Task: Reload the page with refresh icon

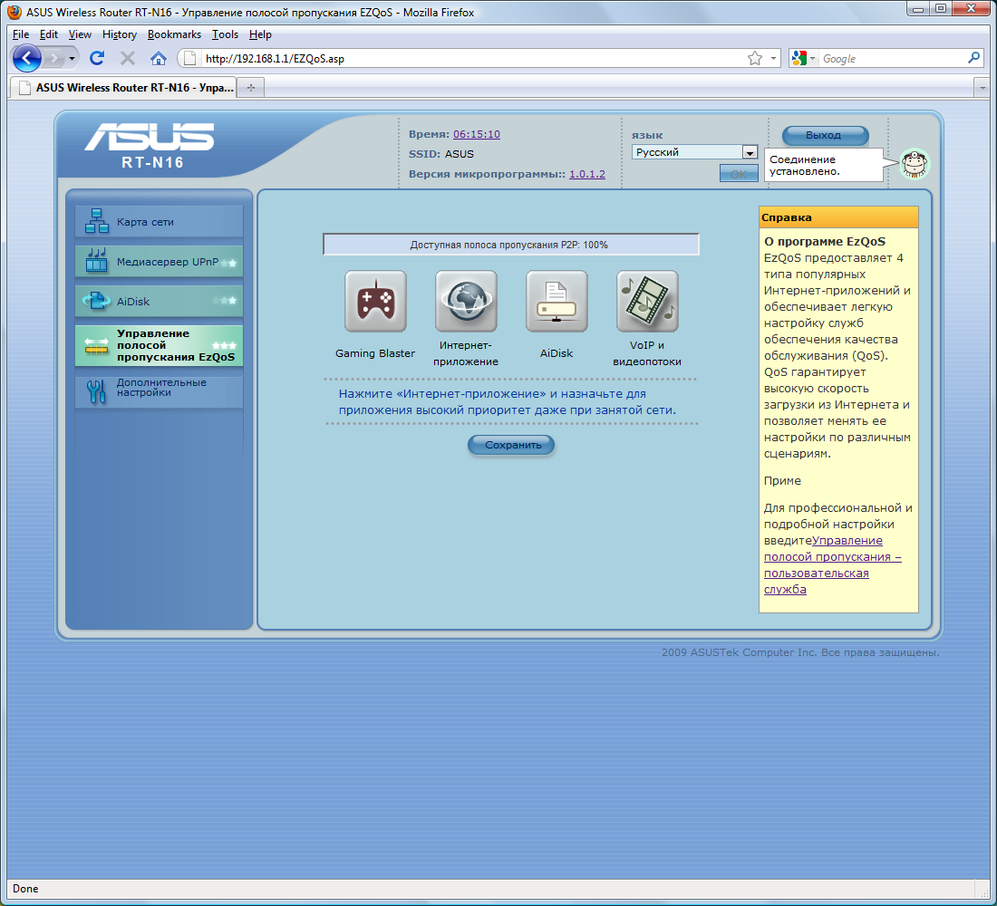Action: pyautogui.click(x=97, y=59)
